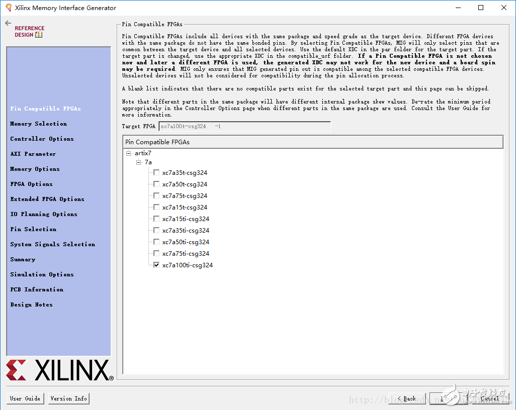516x410 pixels.
Task: Select the xc7a15ti-csg324 checkbox
Action: 156,219
